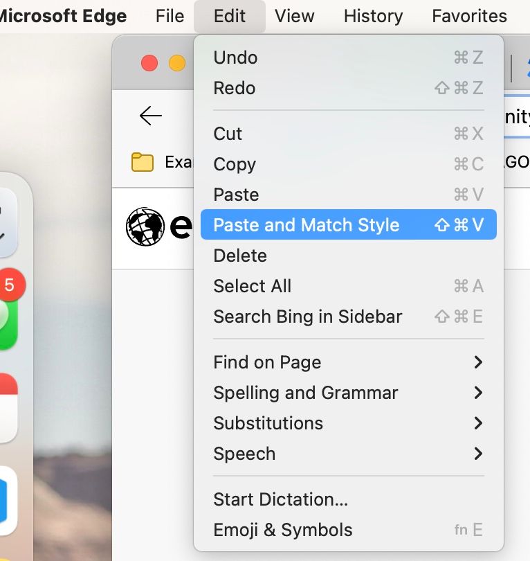Open the History menu
This screenshot has height=561, width=530.
(x=373, y=16)
